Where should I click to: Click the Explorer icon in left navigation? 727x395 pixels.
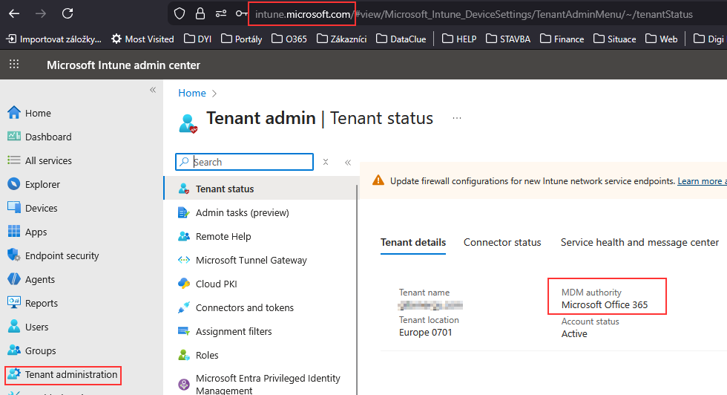(x=13, y=184)
